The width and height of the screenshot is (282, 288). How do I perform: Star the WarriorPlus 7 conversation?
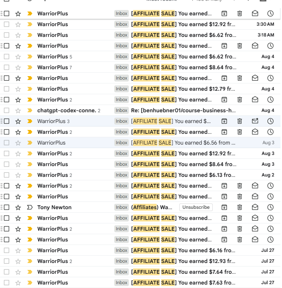click(18, 68)
